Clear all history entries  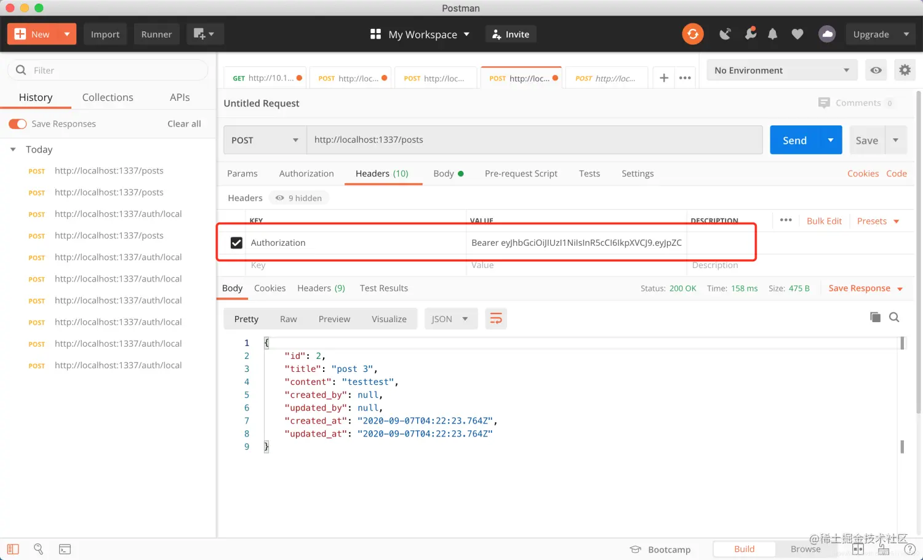tap(184, 124)
